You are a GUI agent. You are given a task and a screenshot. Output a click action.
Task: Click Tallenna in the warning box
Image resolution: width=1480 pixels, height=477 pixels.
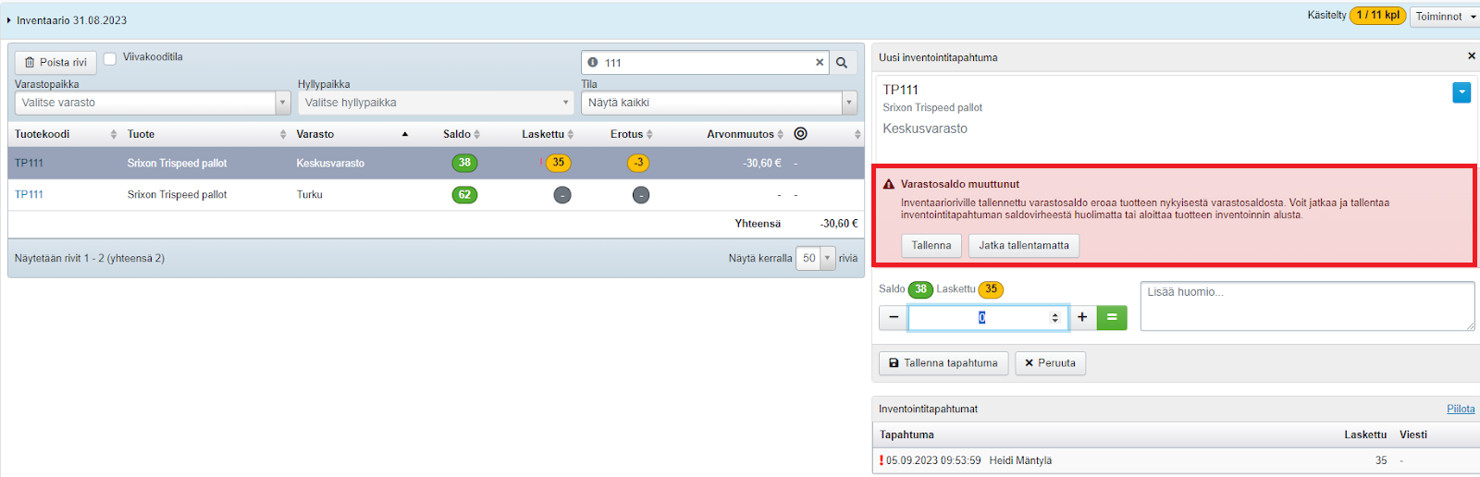click(931, 246)
